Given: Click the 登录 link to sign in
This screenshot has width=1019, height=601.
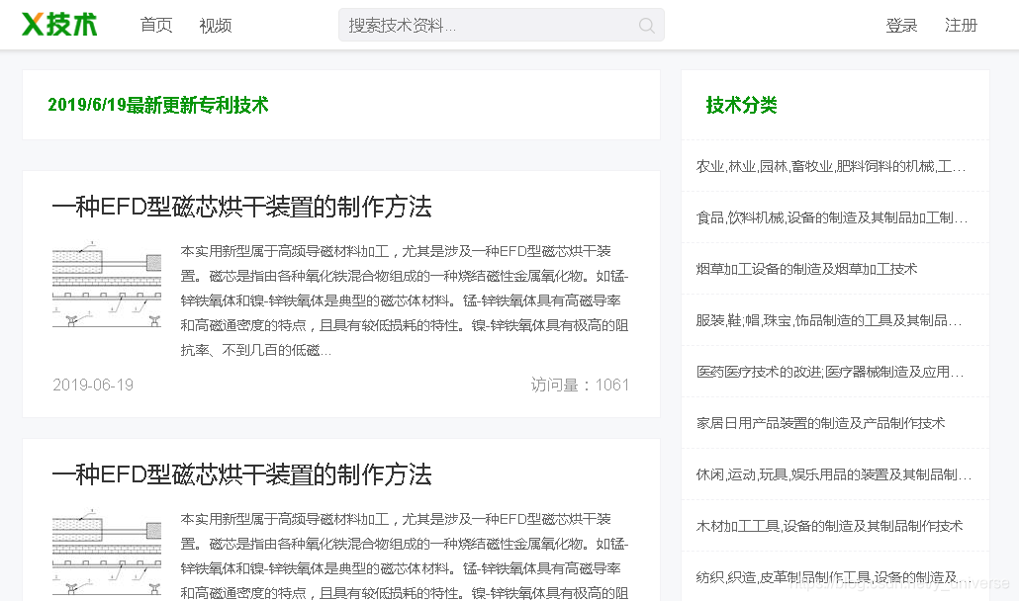Looking at the screenshot, I should click(x=901, y=25).
